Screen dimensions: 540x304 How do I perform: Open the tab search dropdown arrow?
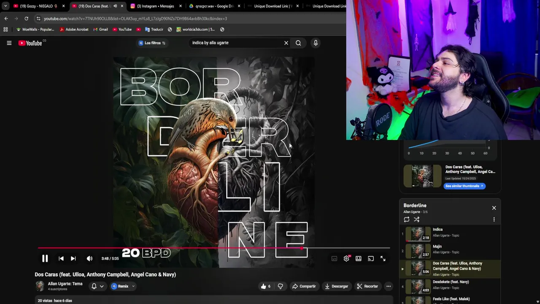tap(5, 6)
